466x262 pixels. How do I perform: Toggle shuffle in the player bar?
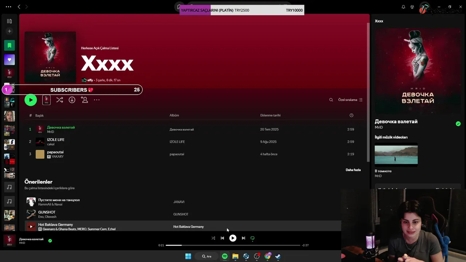[x=213, y=238]
